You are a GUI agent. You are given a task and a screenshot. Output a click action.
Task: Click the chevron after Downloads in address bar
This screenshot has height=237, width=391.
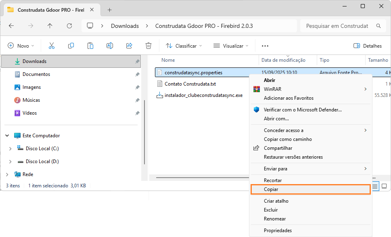tap(147, 26)
